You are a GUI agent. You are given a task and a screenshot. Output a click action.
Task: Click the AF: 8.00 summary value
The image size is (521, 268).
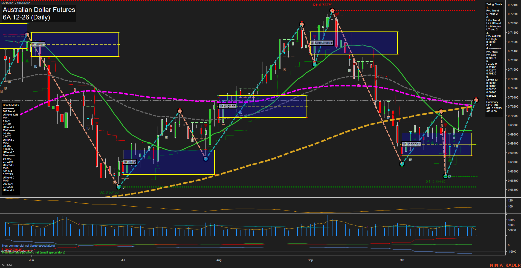tap(491, 111)
